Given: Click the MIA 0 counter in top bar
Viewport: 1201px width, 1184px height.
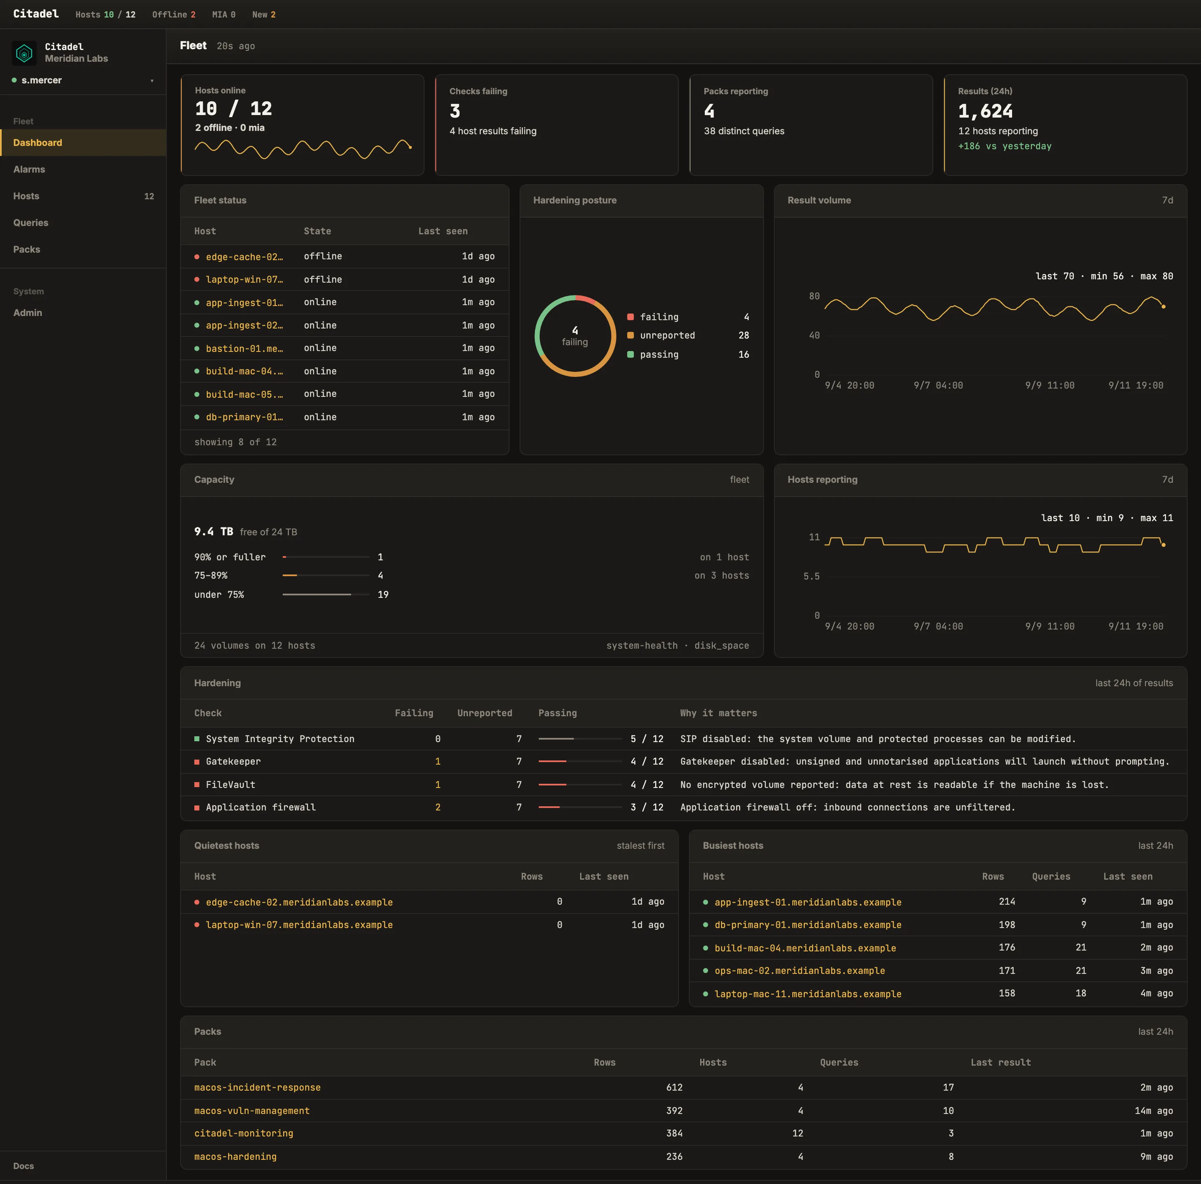Looking at the screenshot, I should point(224,14).
